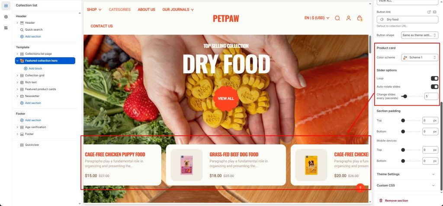Open the shopping cart bag icon

(360, 18)
